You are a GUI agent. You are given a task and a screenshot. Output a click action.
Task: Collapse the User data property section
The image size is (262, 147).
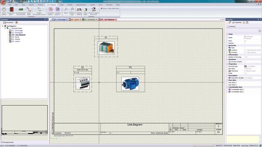point(227,80)
